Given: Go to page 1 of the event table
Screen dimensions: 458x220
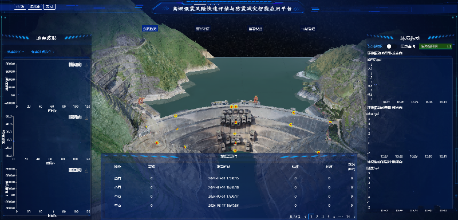Looking at the screenshot, I should pyautogui.click(x=311, y=217).
